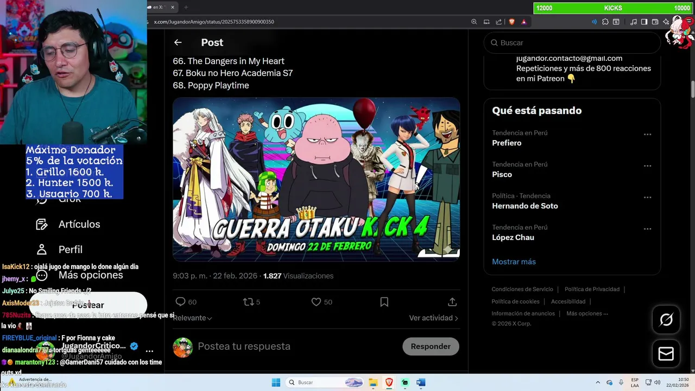Image resolution: width=695 pixels, height=391 pixels.
Task: Open the Brave playlist music note icon
Action: (633, 22)
